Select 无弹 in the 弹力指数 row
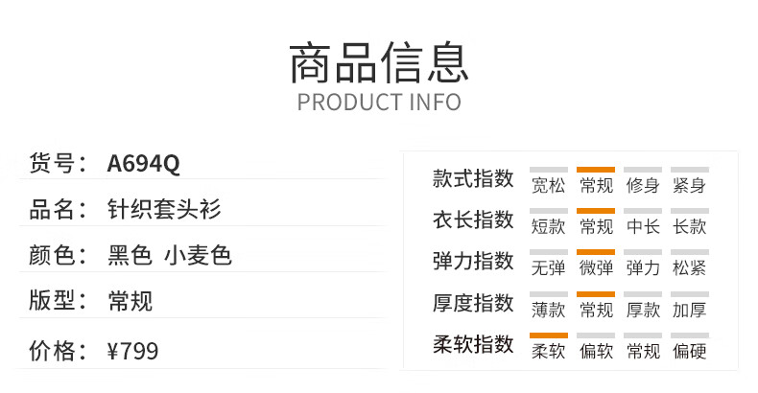The width and height of the screenshot is (758, 393). 548,268
